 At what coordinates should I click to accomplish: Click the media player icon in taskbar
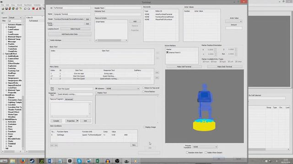[136, 161]
